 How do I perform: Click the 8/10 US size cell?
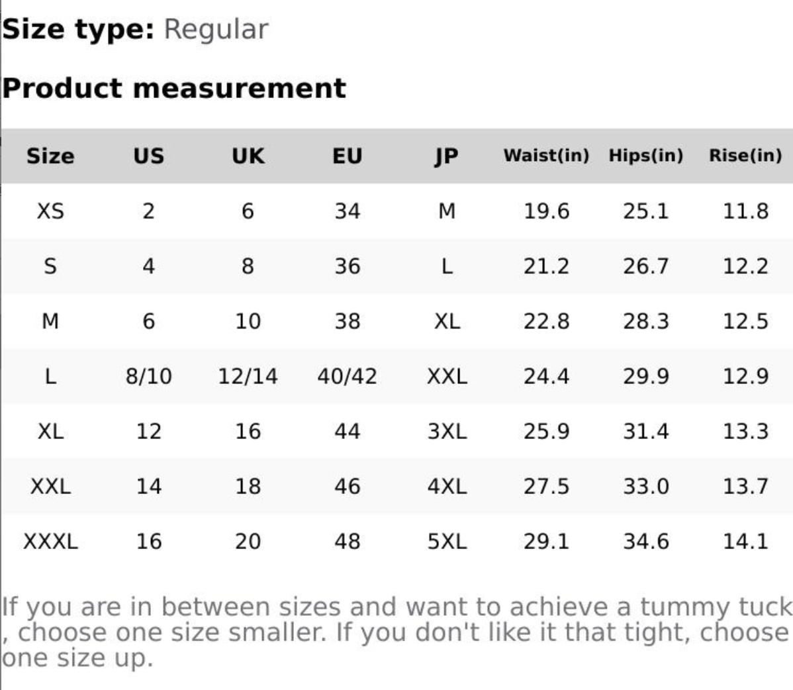[x=148, y=376]
